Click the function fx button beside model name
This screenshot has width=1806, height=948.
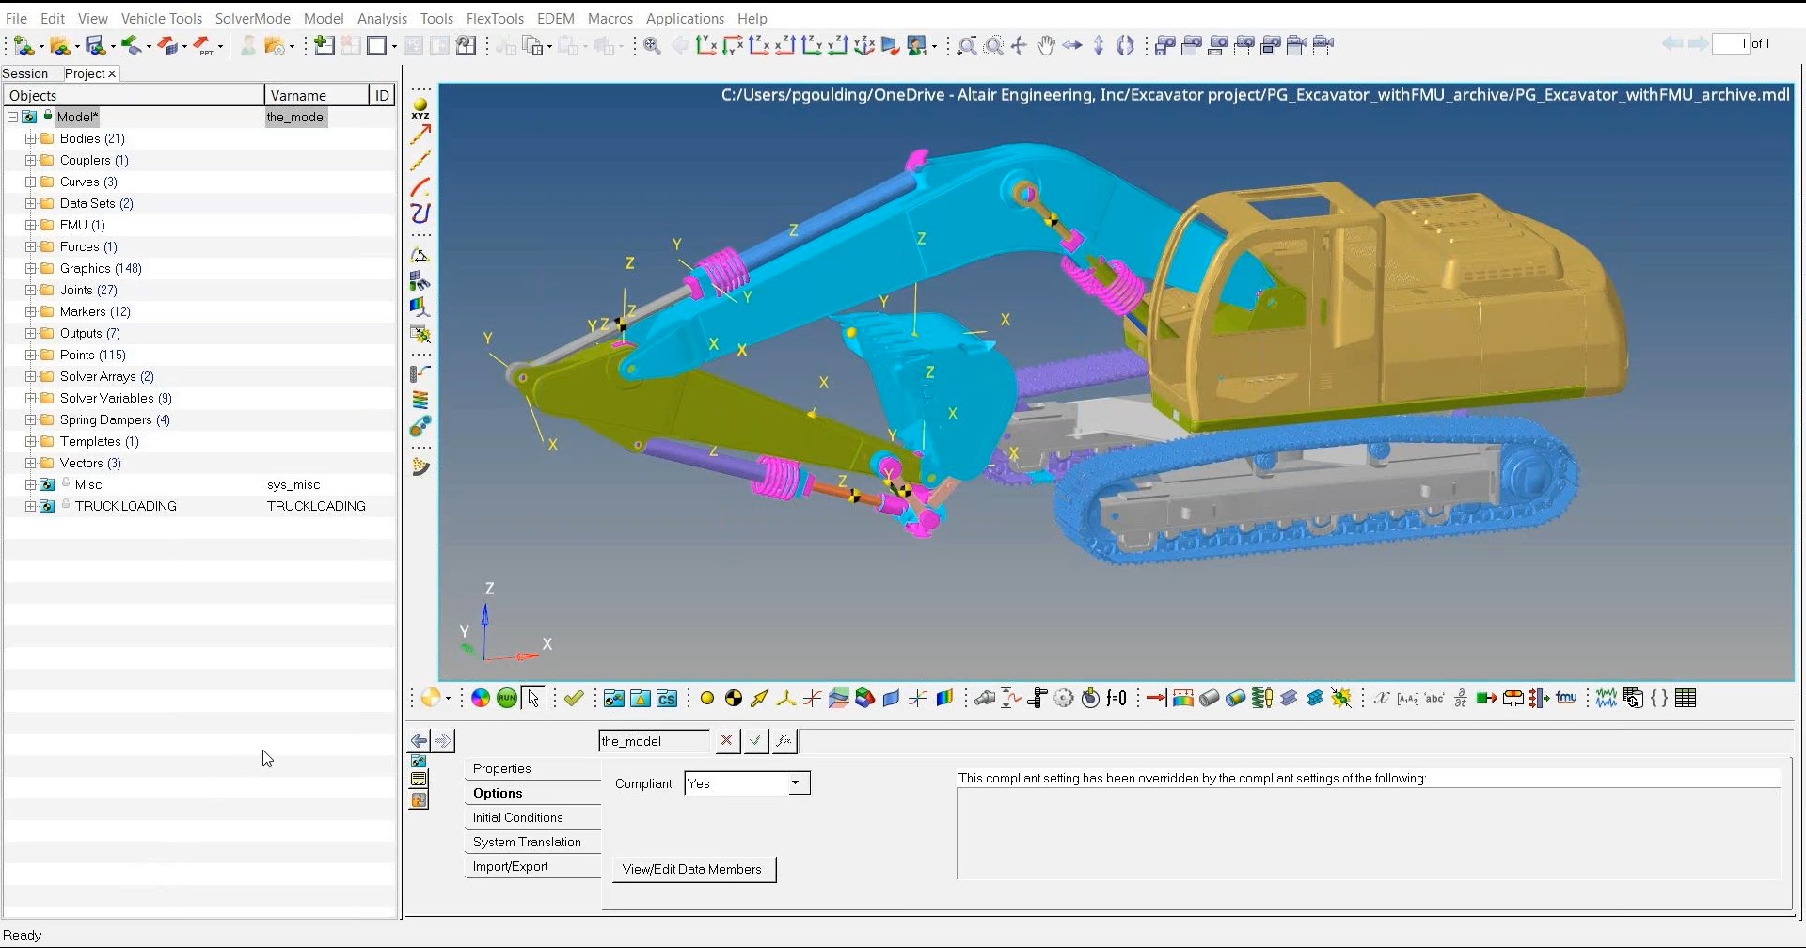(x=784, y=741)
